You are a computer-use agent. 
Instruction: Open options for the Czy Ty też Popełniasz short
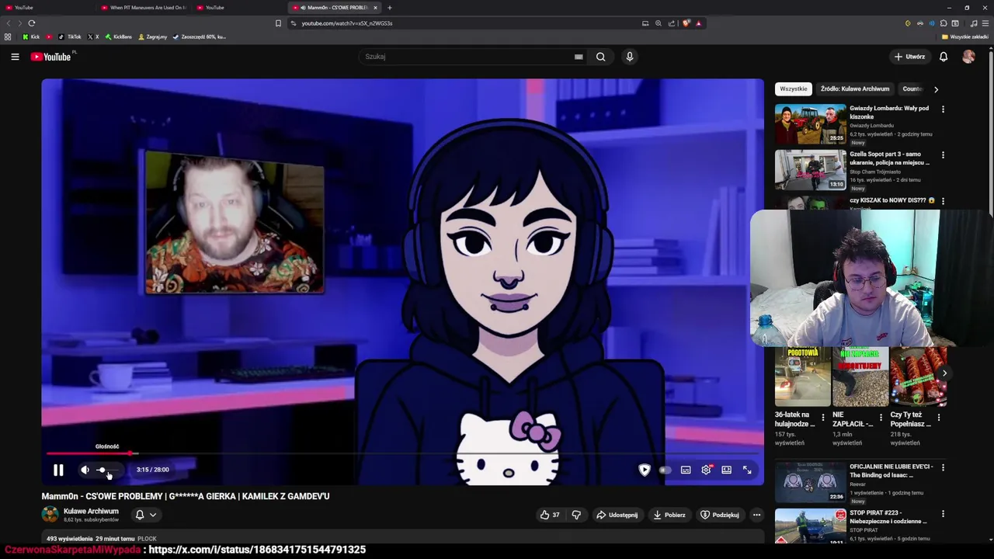coord(938,418)
